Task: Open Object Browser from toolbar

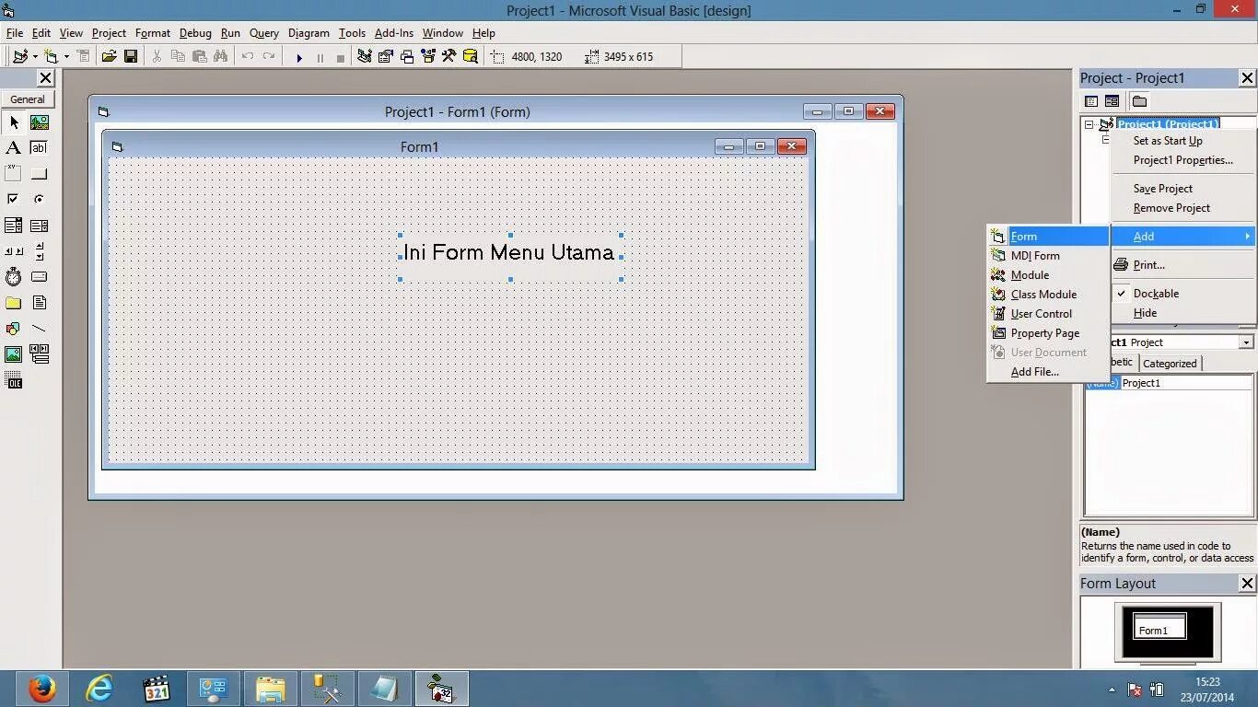Action: click(428, 56)
